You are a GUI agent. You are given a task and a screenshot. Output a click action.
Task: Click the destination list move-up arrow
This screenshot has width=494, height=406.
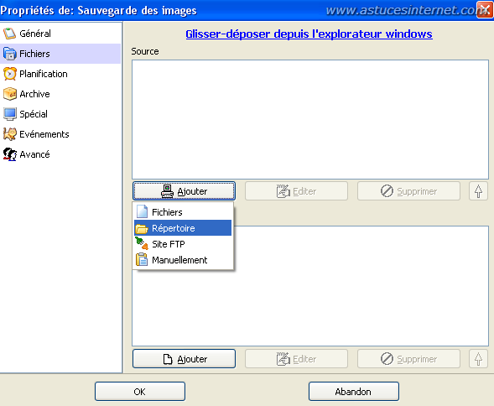(x=478, y=359)
